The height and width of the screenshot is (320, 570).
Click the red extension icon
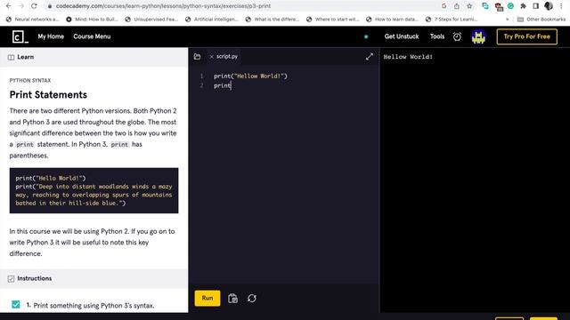pyautogui.click(x=499, y=6)
